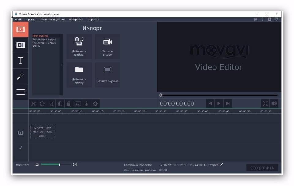Viewport: 294px width, 186px height.
Task: Click the audio track note icon
Action: [21, 148]
